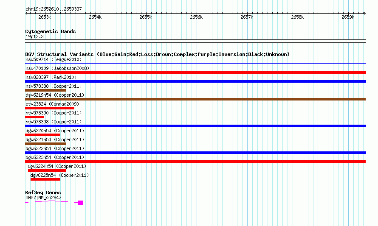This screenshot has height=226, width=378.
Task: Click the dgv6219n54 (Cooper2011) label
Action: (55, 95)
